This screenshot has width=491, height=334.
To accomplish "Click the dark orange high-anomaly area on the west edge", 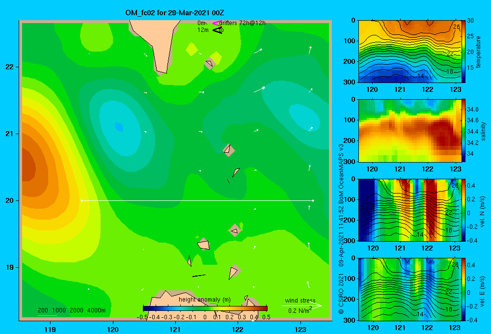I will click(28, 166).
